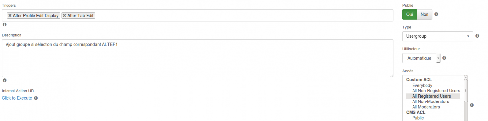The width and height of the screenshot is (488, 121).
Task: Click the info icon beside Utilisateur dropdown
Action: (444, 58)
